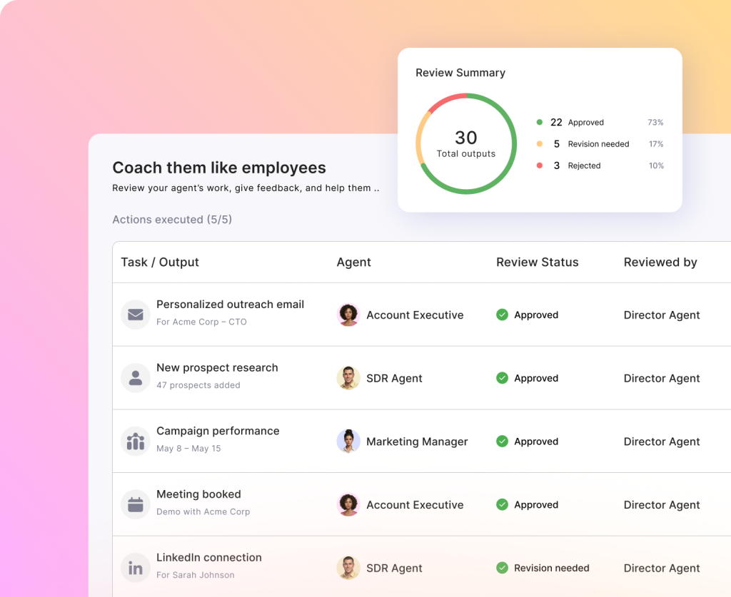Click '47 prospects added' subtitle
The height and width of the screenshot is (597, 731).
pyautogui.click(x=198, y=385)
